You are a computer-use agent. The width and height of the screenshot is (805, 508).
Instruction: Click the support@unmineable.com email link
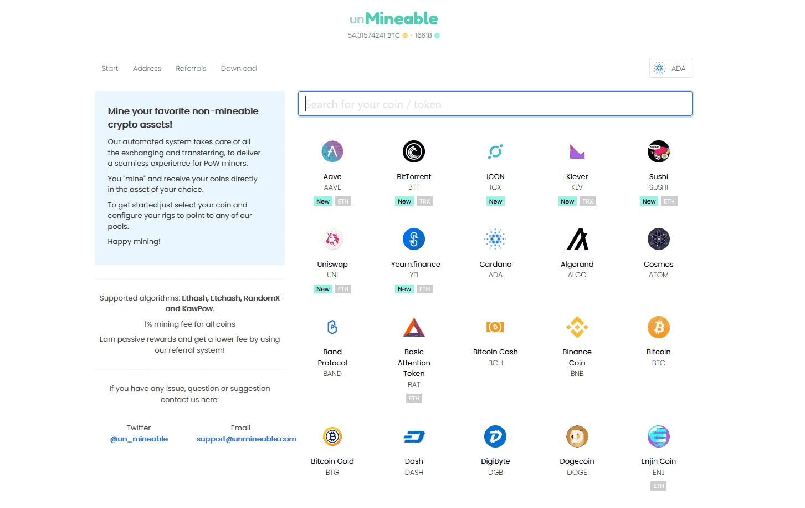247,439
